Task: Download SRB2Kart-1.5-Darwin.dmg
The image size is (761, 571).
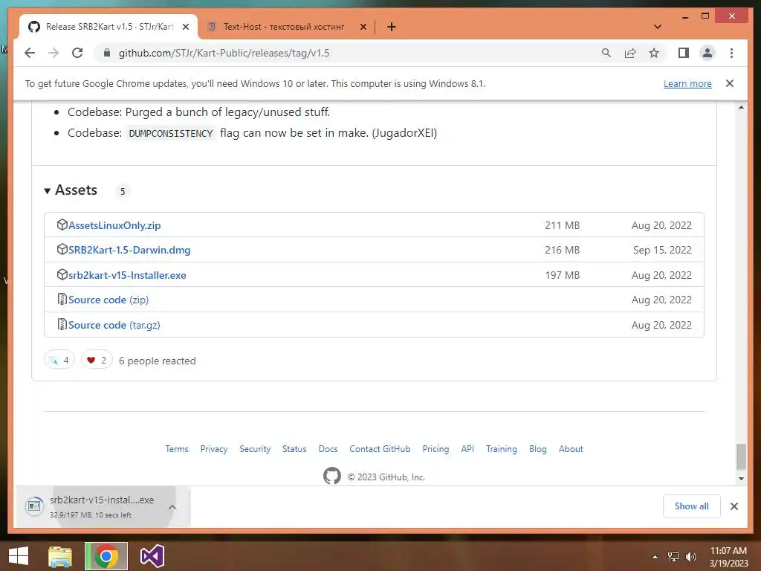Action: coord(129,250)
